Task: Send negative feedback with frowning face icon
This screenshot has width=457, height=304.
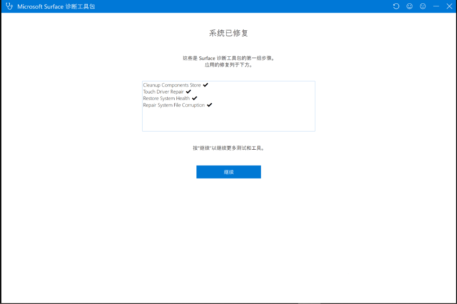Action: [x=423, y=6]
